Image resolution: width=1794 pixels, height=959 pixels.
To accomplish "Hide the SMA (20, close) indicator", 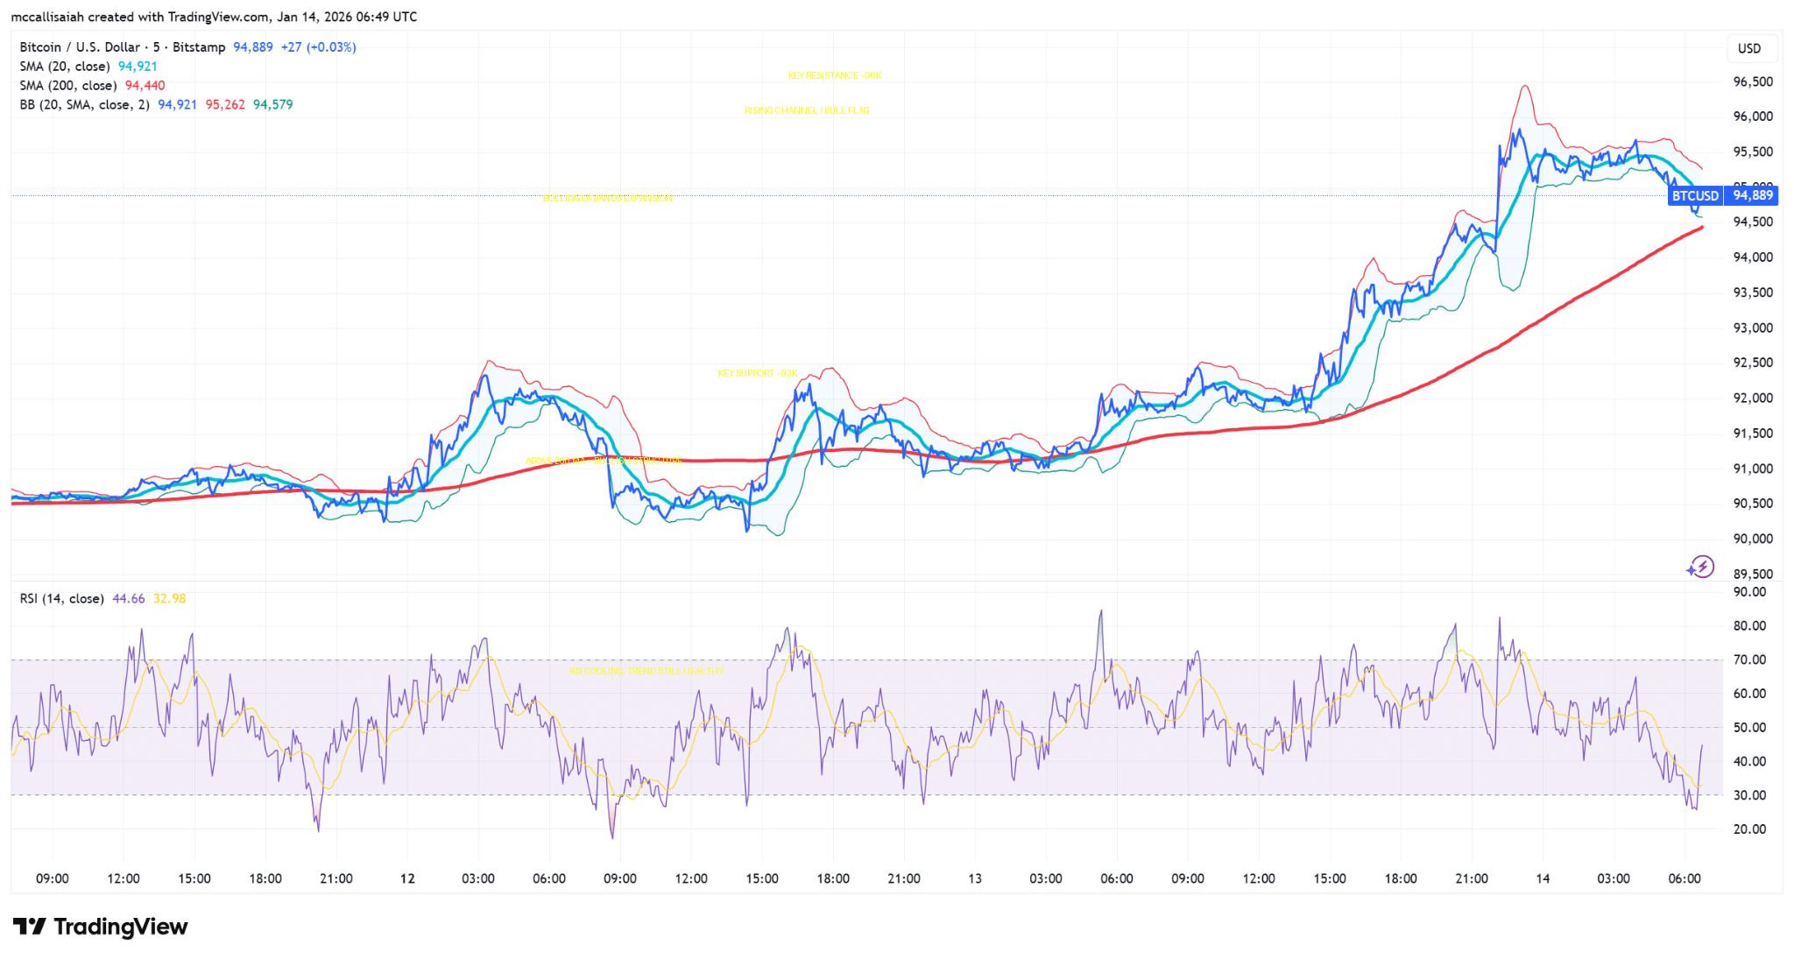I will pos(66,66).
